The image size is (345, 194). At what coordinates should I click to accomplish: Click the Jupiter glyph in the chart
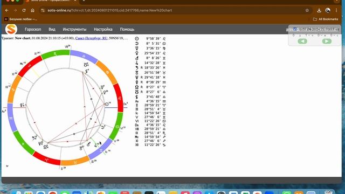[95, 145]
